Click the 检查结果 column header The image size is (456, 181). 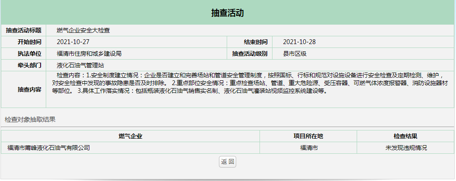pos(405,136)
